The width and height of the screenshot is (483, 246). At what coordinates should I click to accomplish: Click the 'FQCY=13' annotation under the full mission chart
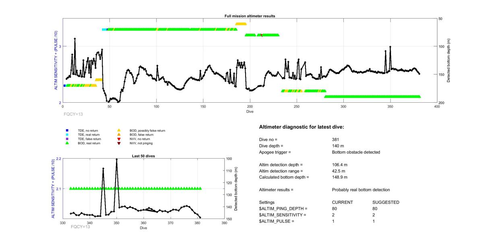tap(73, 114)
